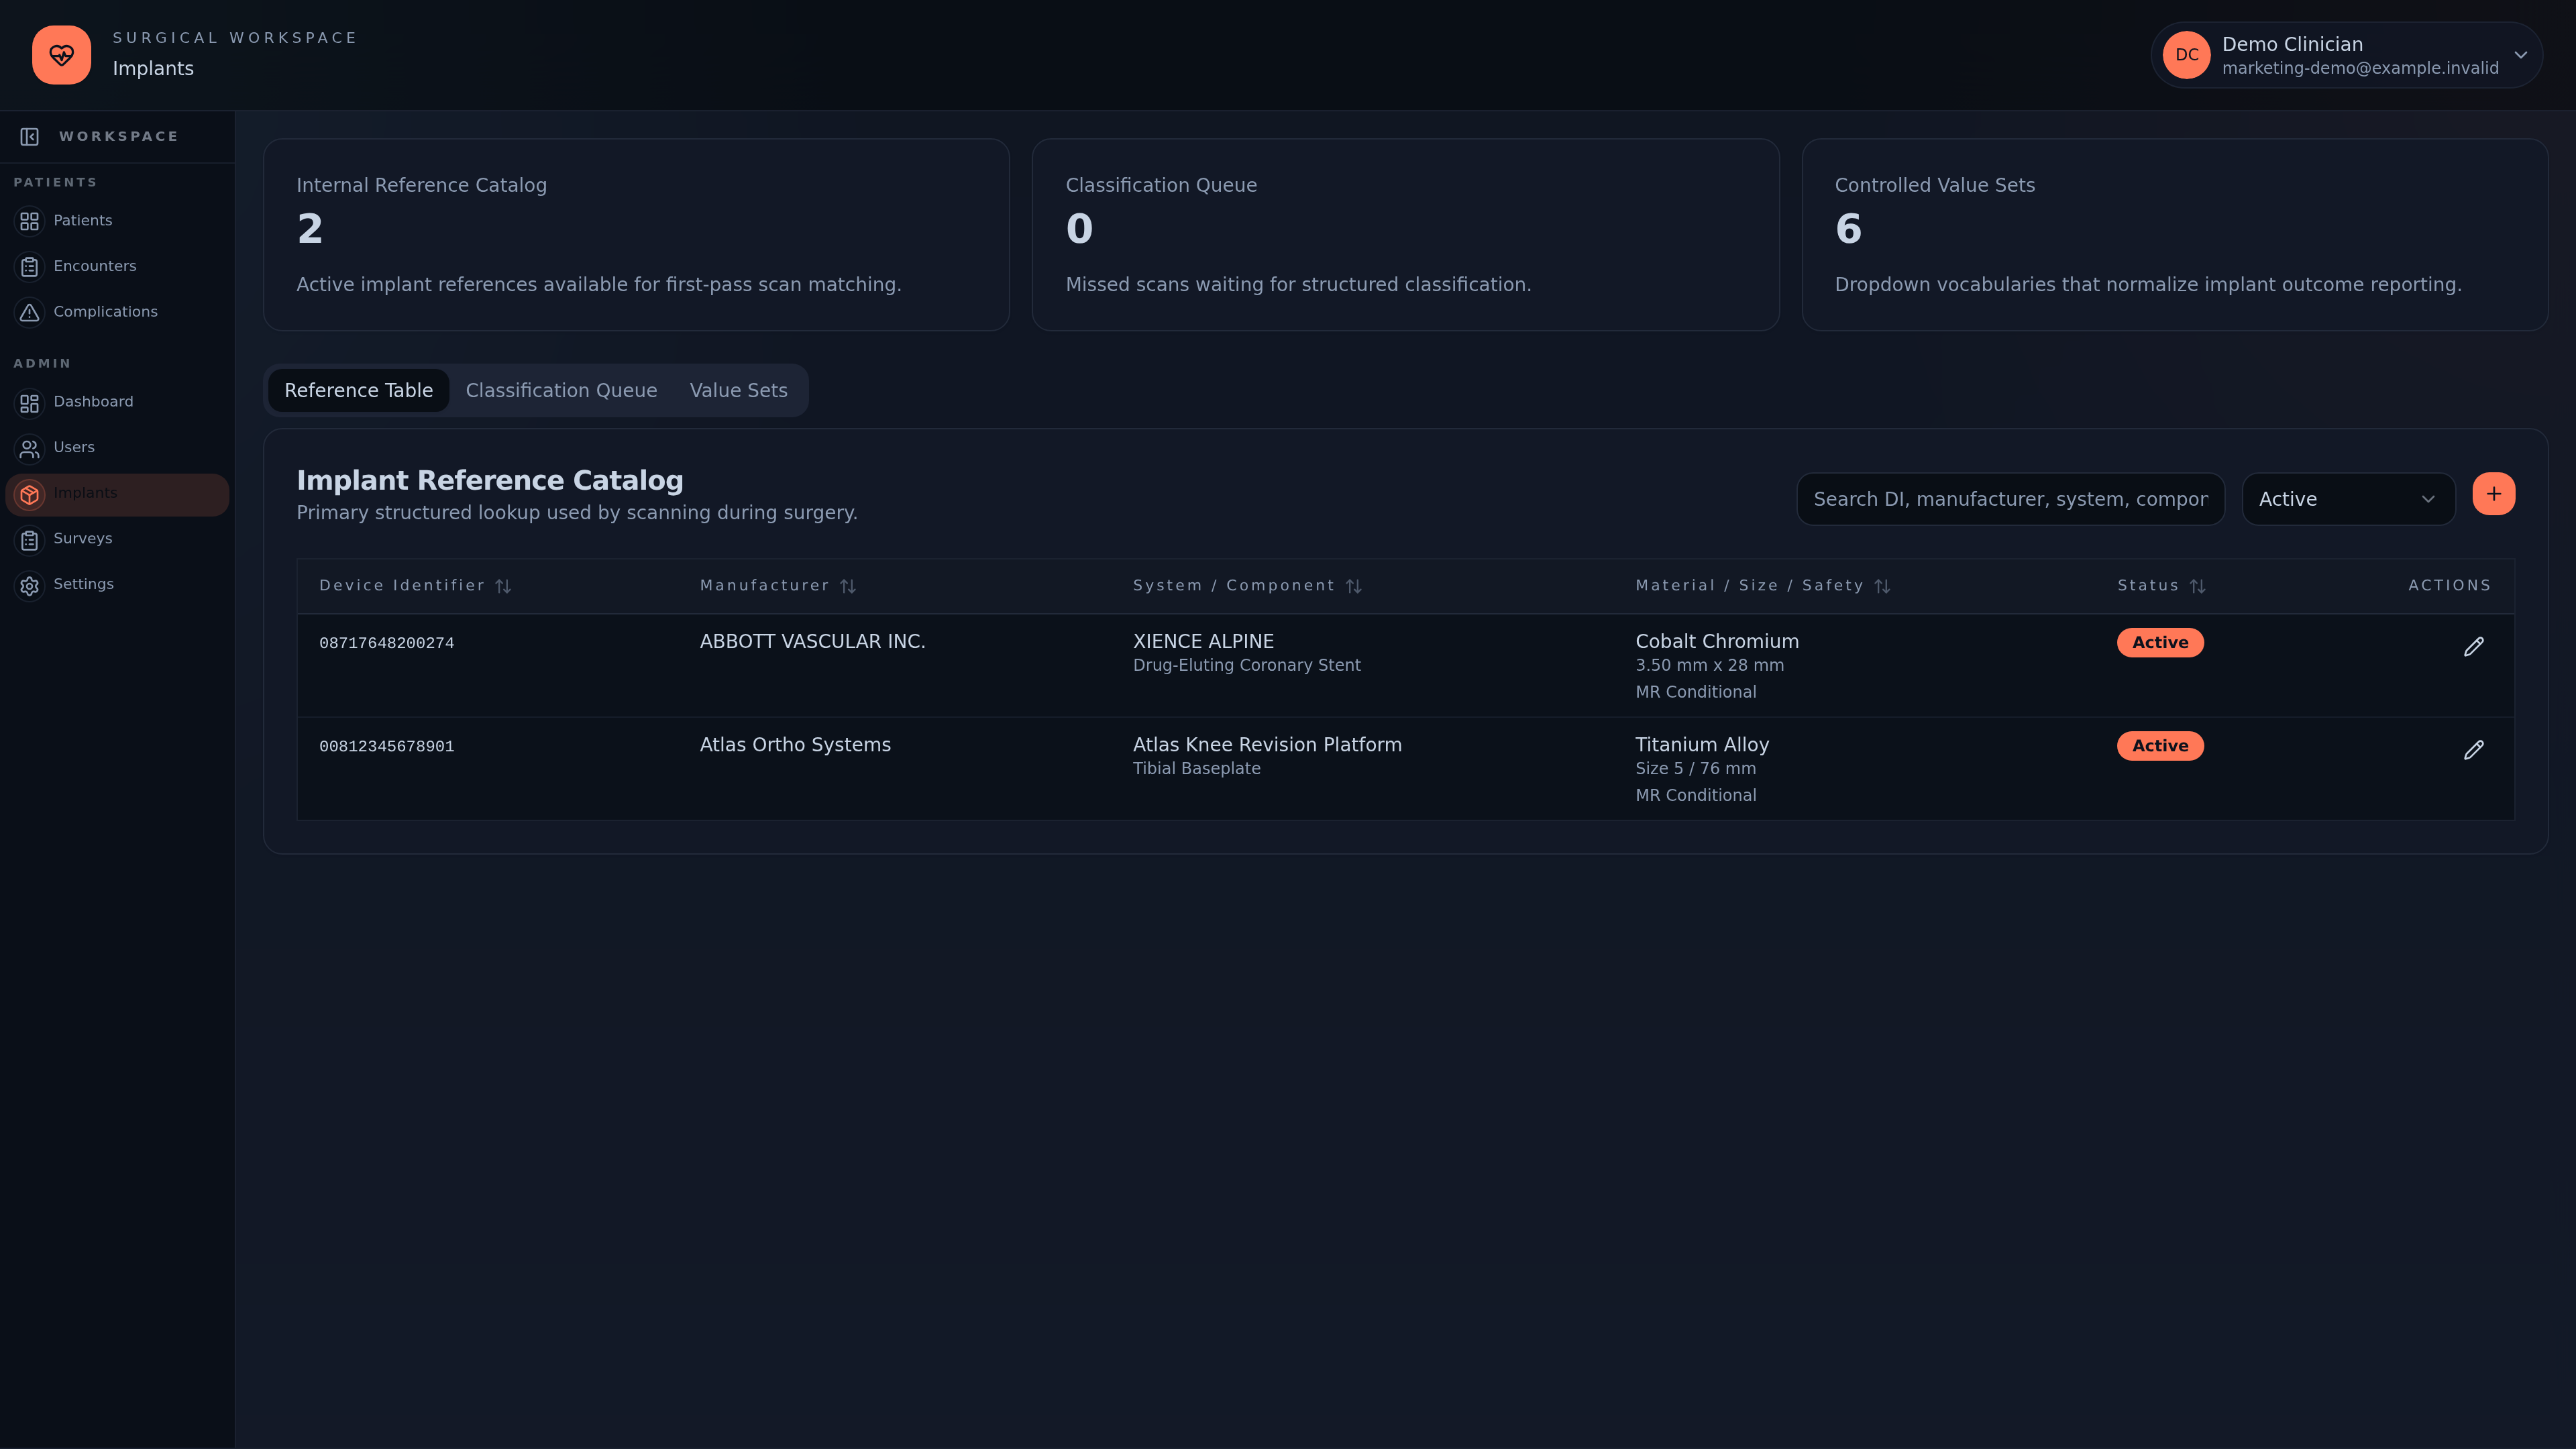
Task: Expand the Demo Clinician account menu chevron
Action: pos(2521,55)
